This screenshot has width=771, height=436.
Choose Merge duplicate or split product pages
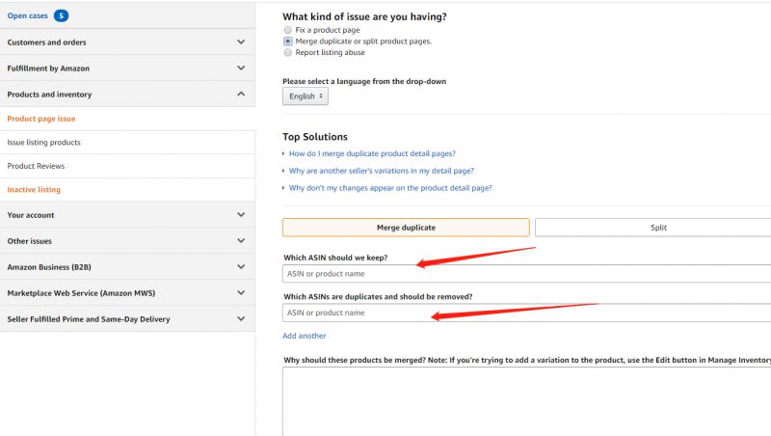pyautogui.click(x=287, y=41)
